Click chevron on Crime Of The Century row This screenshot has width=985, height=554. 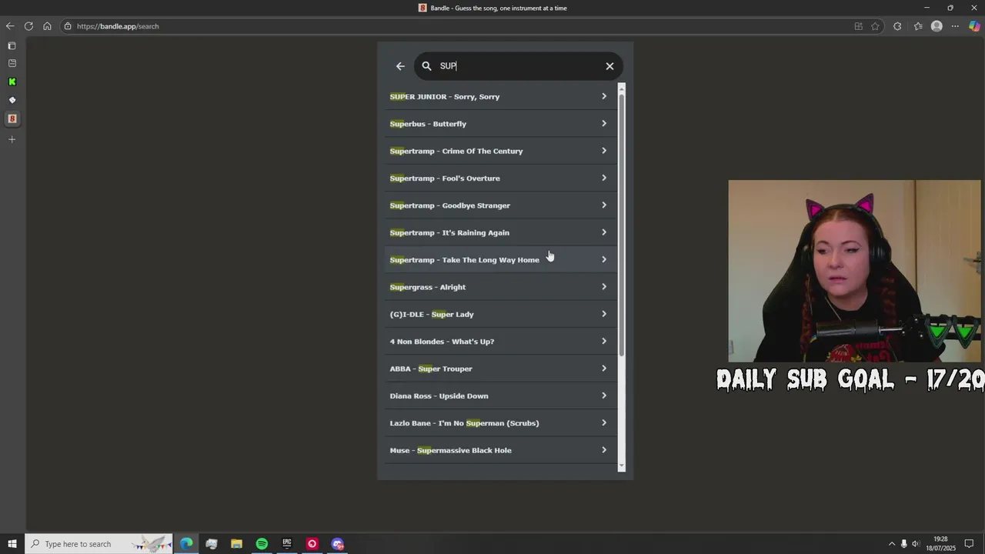pos(604,151)
